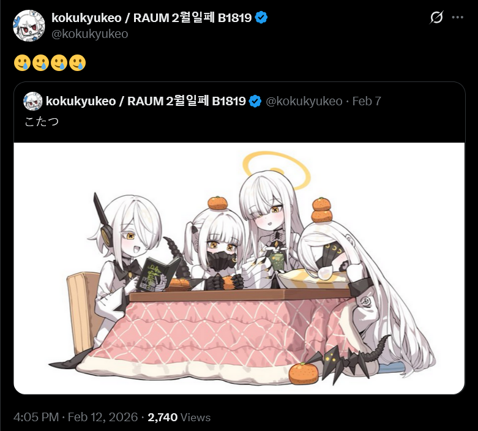Click the verified badge beside the top display name
The height and width of the screenshot is (431, 478).
pos(261,17)
